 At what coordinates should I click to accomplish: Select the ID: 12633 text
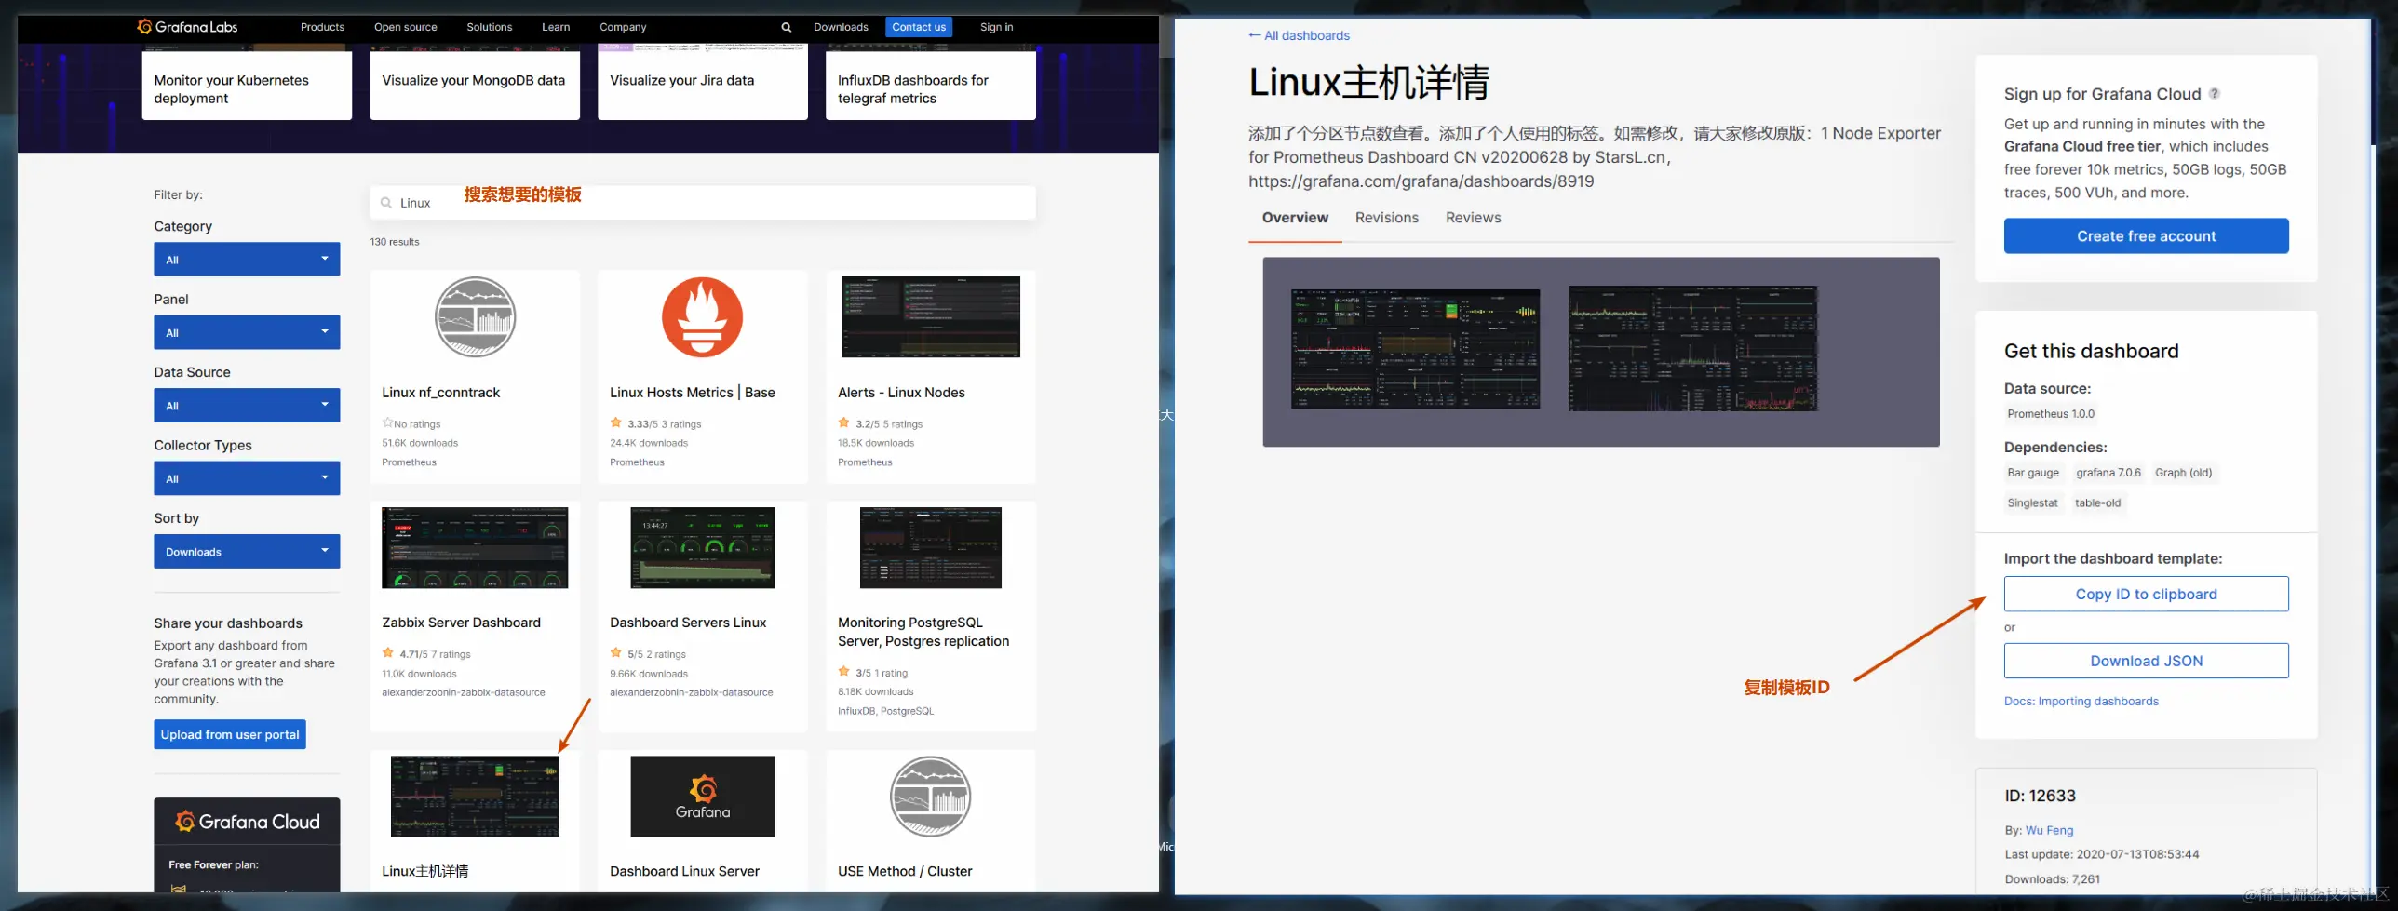click(2040, 796)
